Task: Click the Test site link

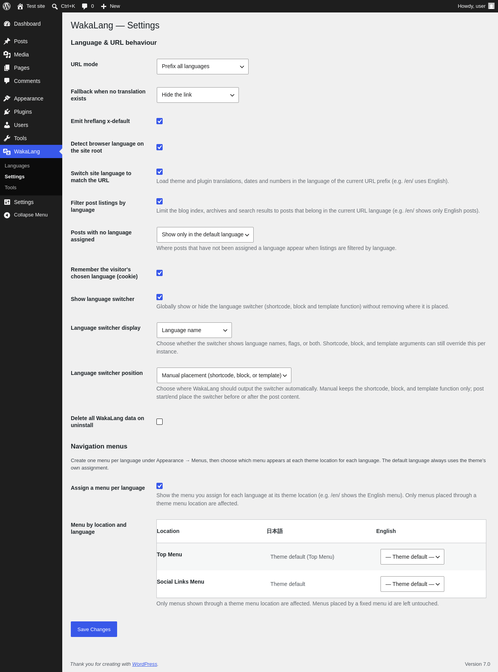Action: pyautogui.click(x=31, y=6)
